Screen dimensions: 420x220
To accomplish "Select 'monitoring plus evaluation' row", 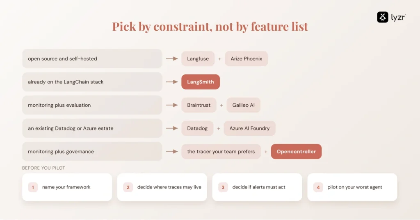I will (x=92, y=105).
